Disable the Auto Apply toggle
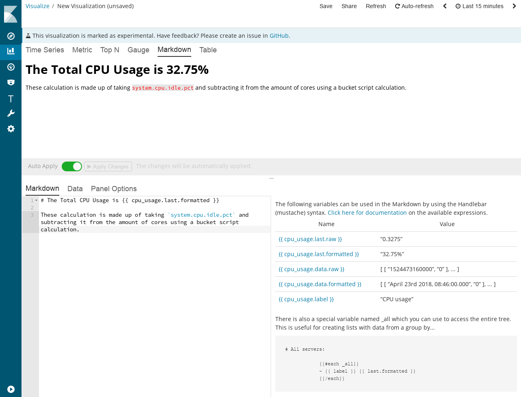 pos(72,166)
